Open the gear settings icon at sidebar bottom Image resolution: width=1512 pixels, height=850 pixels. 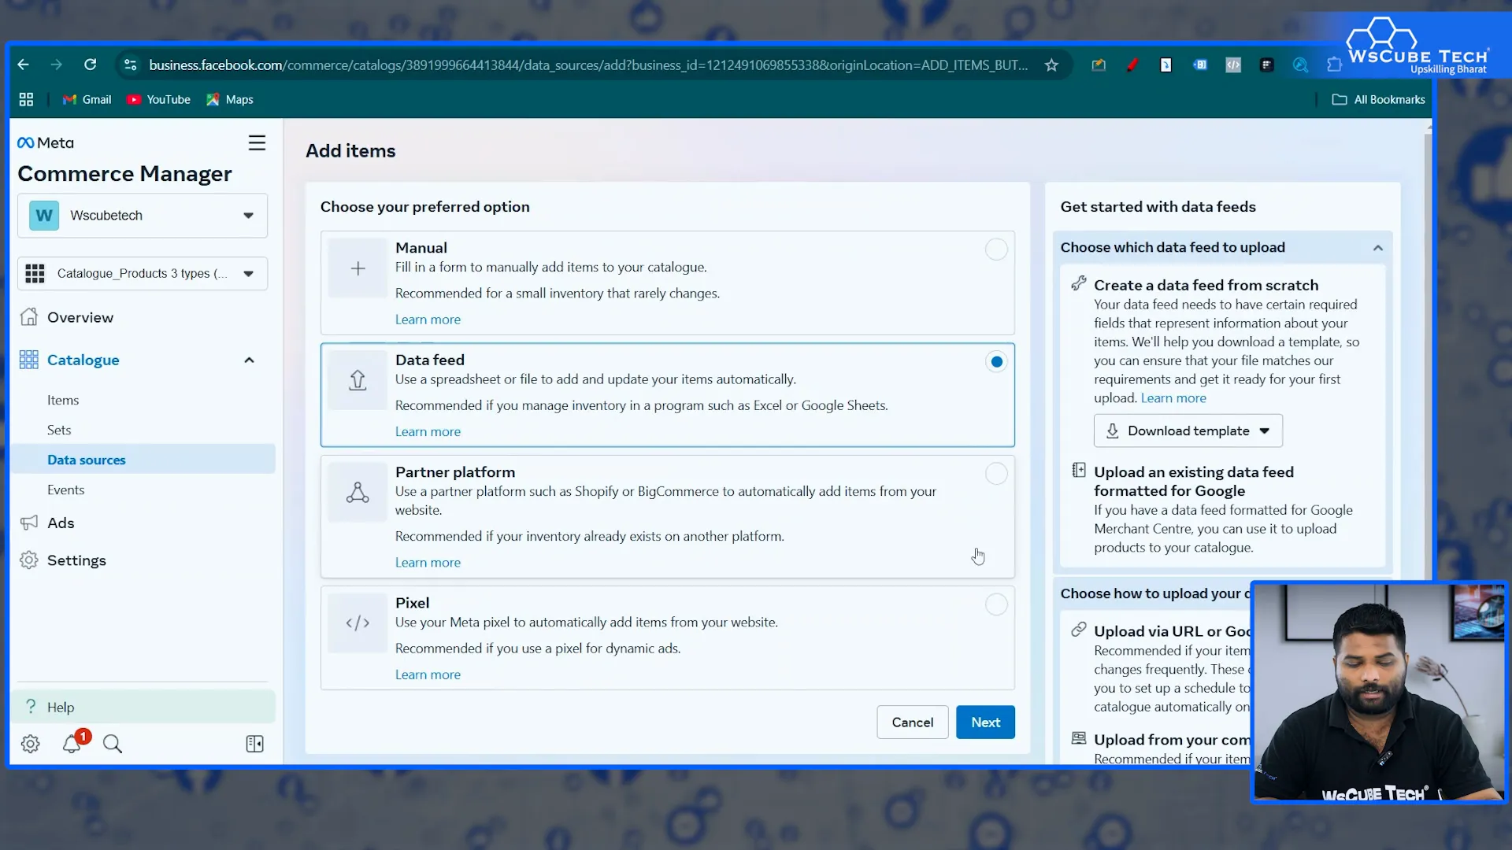pyautogui.click(x=30, y=744)
